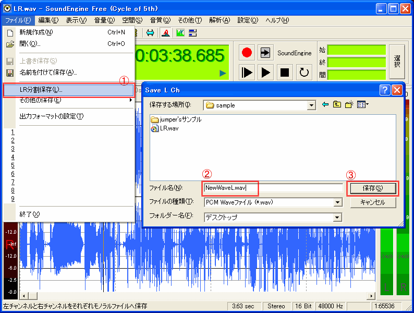The image size is (414, 313).
Task: Open その他の保存 submenu
Action: point(41,100)
